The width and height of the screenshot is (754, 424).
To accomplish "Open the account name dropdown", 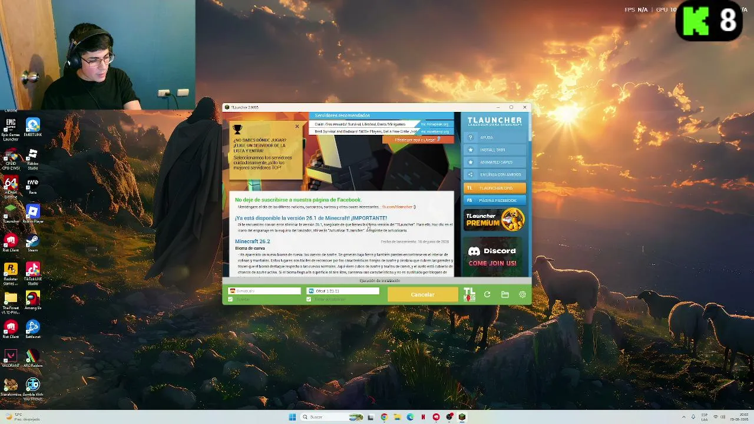I will pos(264,291).
